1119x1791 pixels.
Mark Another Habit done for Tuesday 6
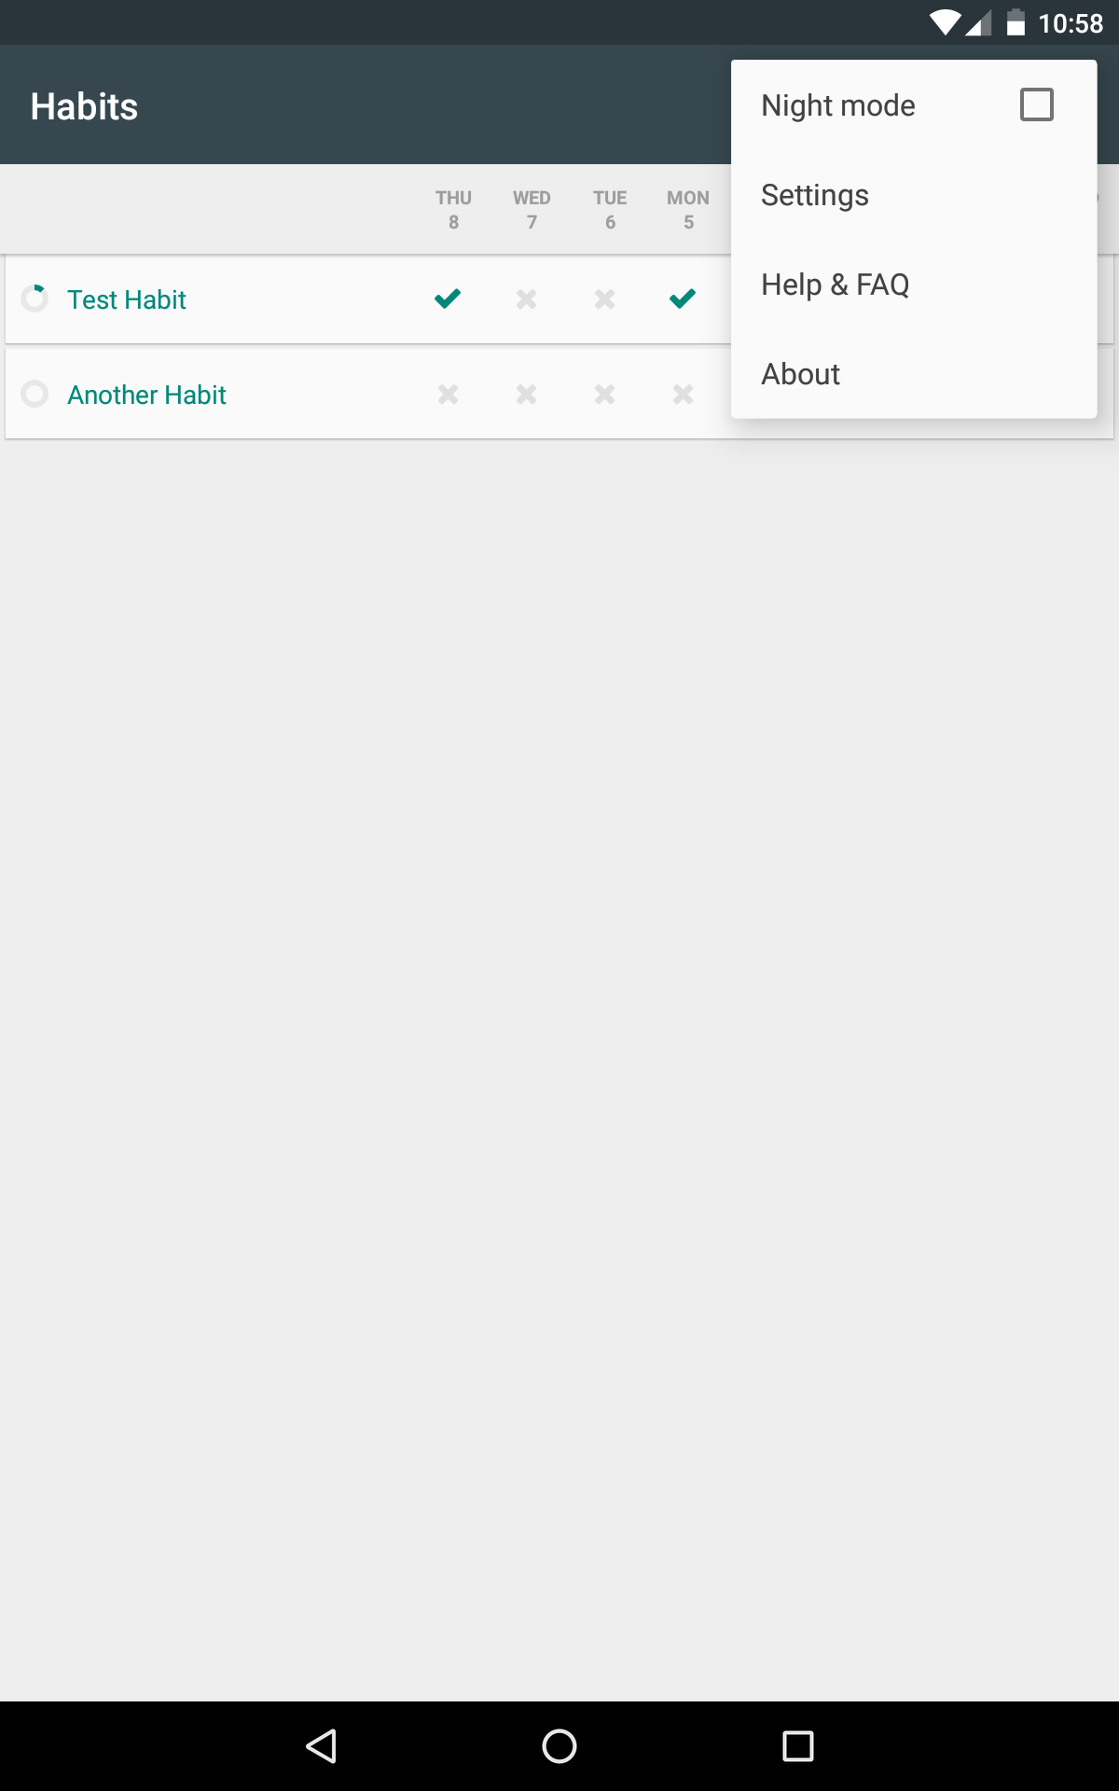coord(605,395)
